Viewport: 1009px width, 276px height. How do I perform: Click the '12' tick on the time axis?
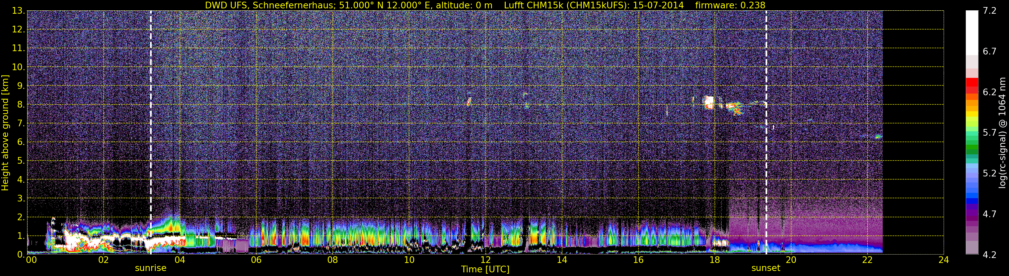485,260
